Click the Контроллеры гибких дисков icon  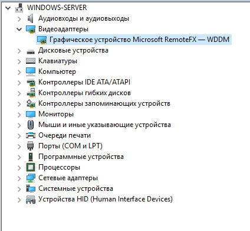[x=31, y=93]
